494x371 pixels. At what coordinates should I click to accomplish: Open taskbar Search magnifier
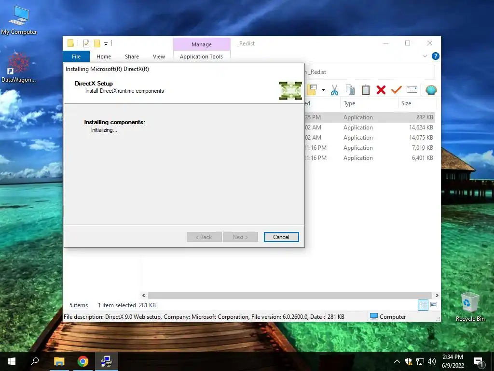pos(35,361)
